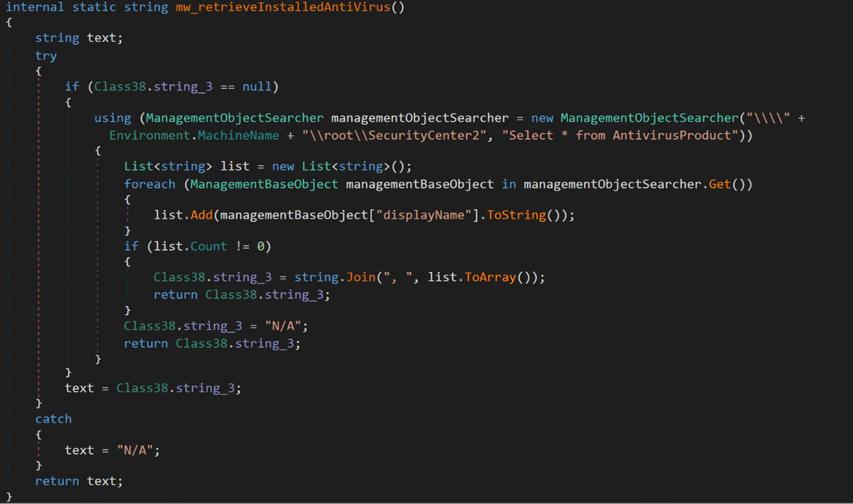This screenshot has height=504, width=853.
Task: Click the using keyword
Action: tap(112, 118)
